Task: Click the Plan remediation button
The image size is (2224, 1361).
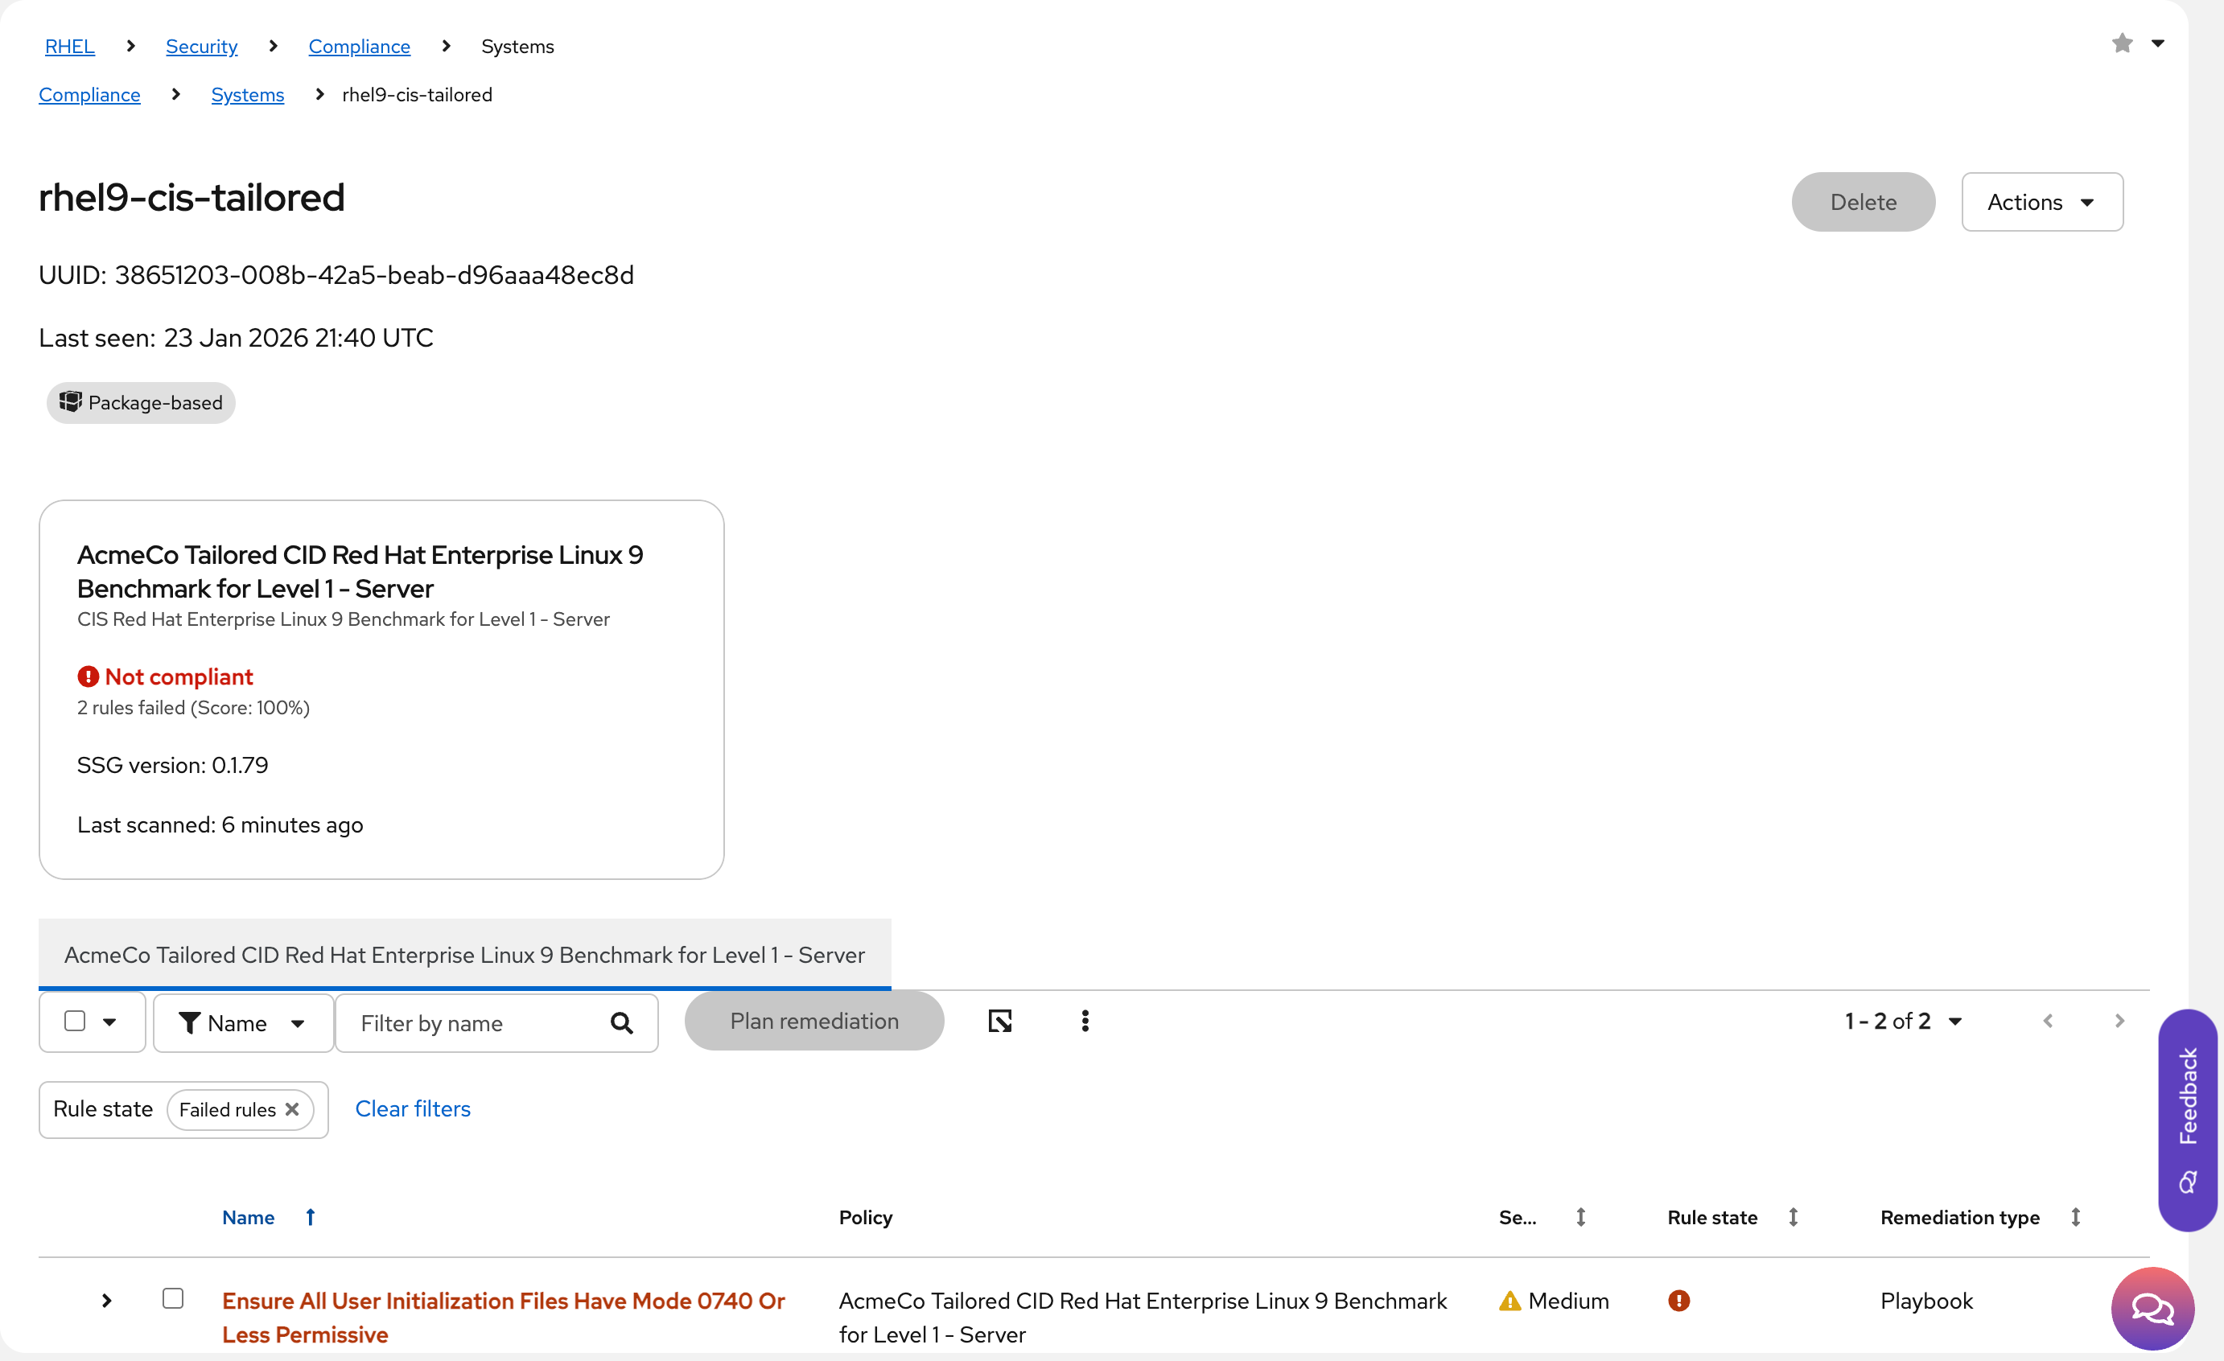Action: (x=813, y=1021)
